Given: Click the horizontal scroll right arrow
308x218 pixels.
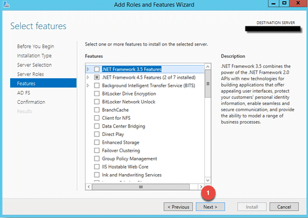Looking at the screenshot, I should [201, 187].
